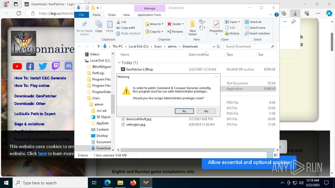Reload the browser page
Viewport: 335px width, 188px height.
pyautogui.click(x=19, y=13)
